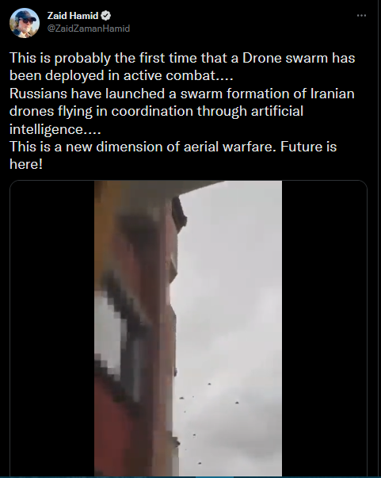The image size is (381, 478).
Task: Click the blue verified badge icon
Action: click(105, 16)
